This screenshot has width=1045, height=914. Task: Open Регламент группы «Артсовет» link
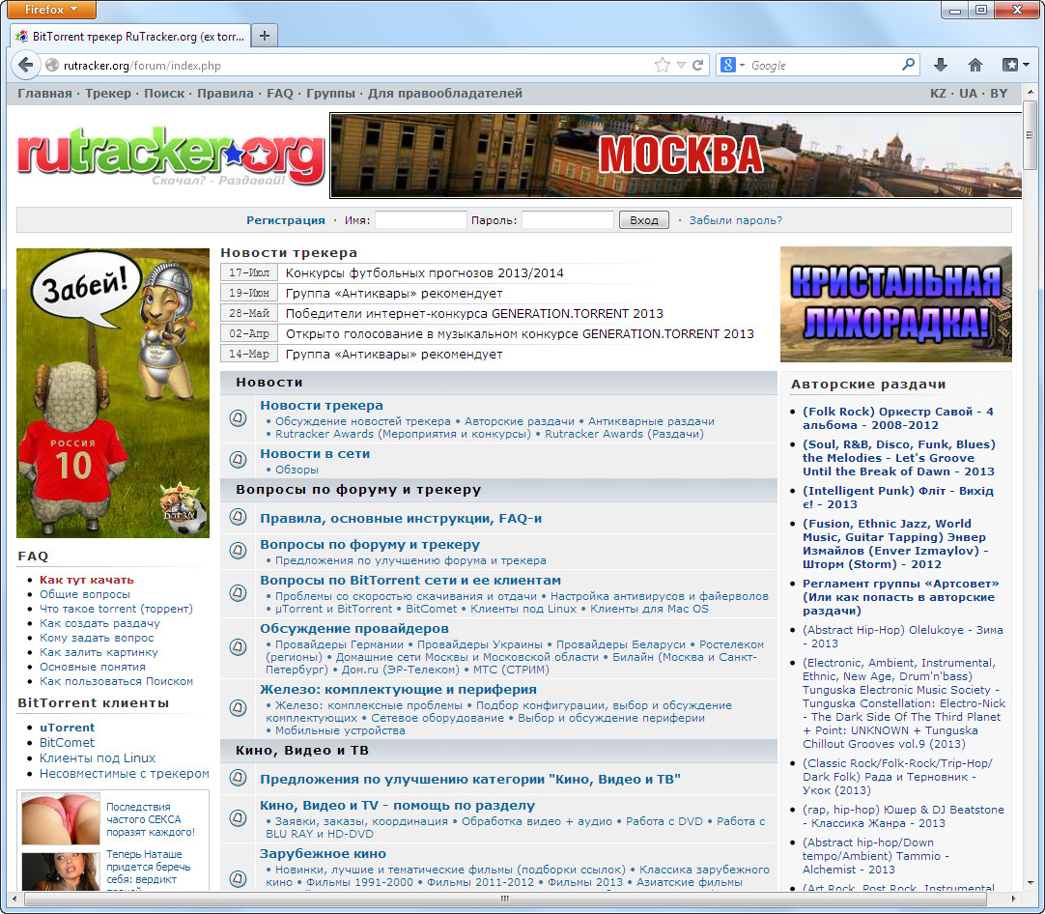[900, 597]
